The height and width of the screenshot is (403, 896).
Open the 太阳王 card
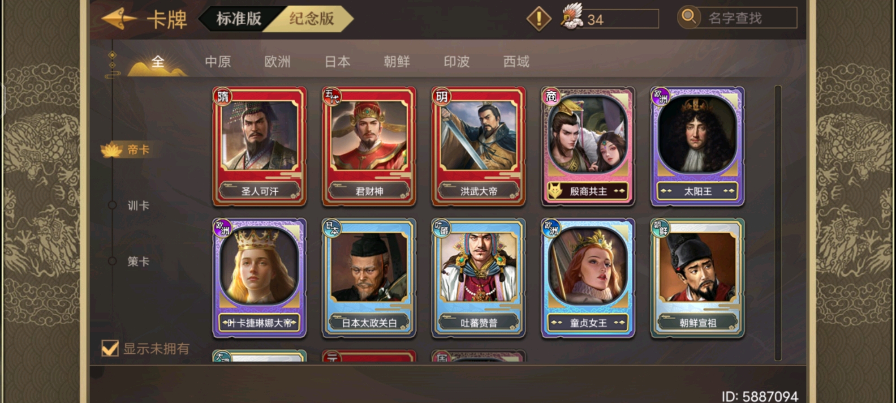point(698,146)
